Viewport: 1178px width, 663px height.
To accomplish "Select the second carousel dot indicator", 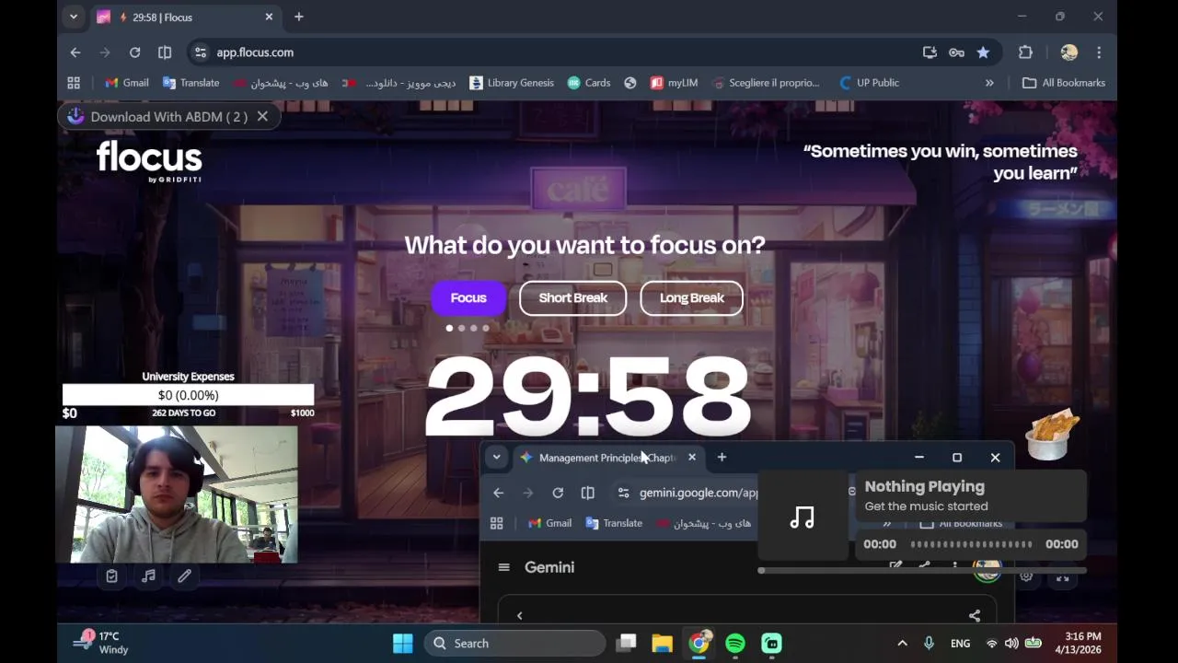I will coord(461,328).
